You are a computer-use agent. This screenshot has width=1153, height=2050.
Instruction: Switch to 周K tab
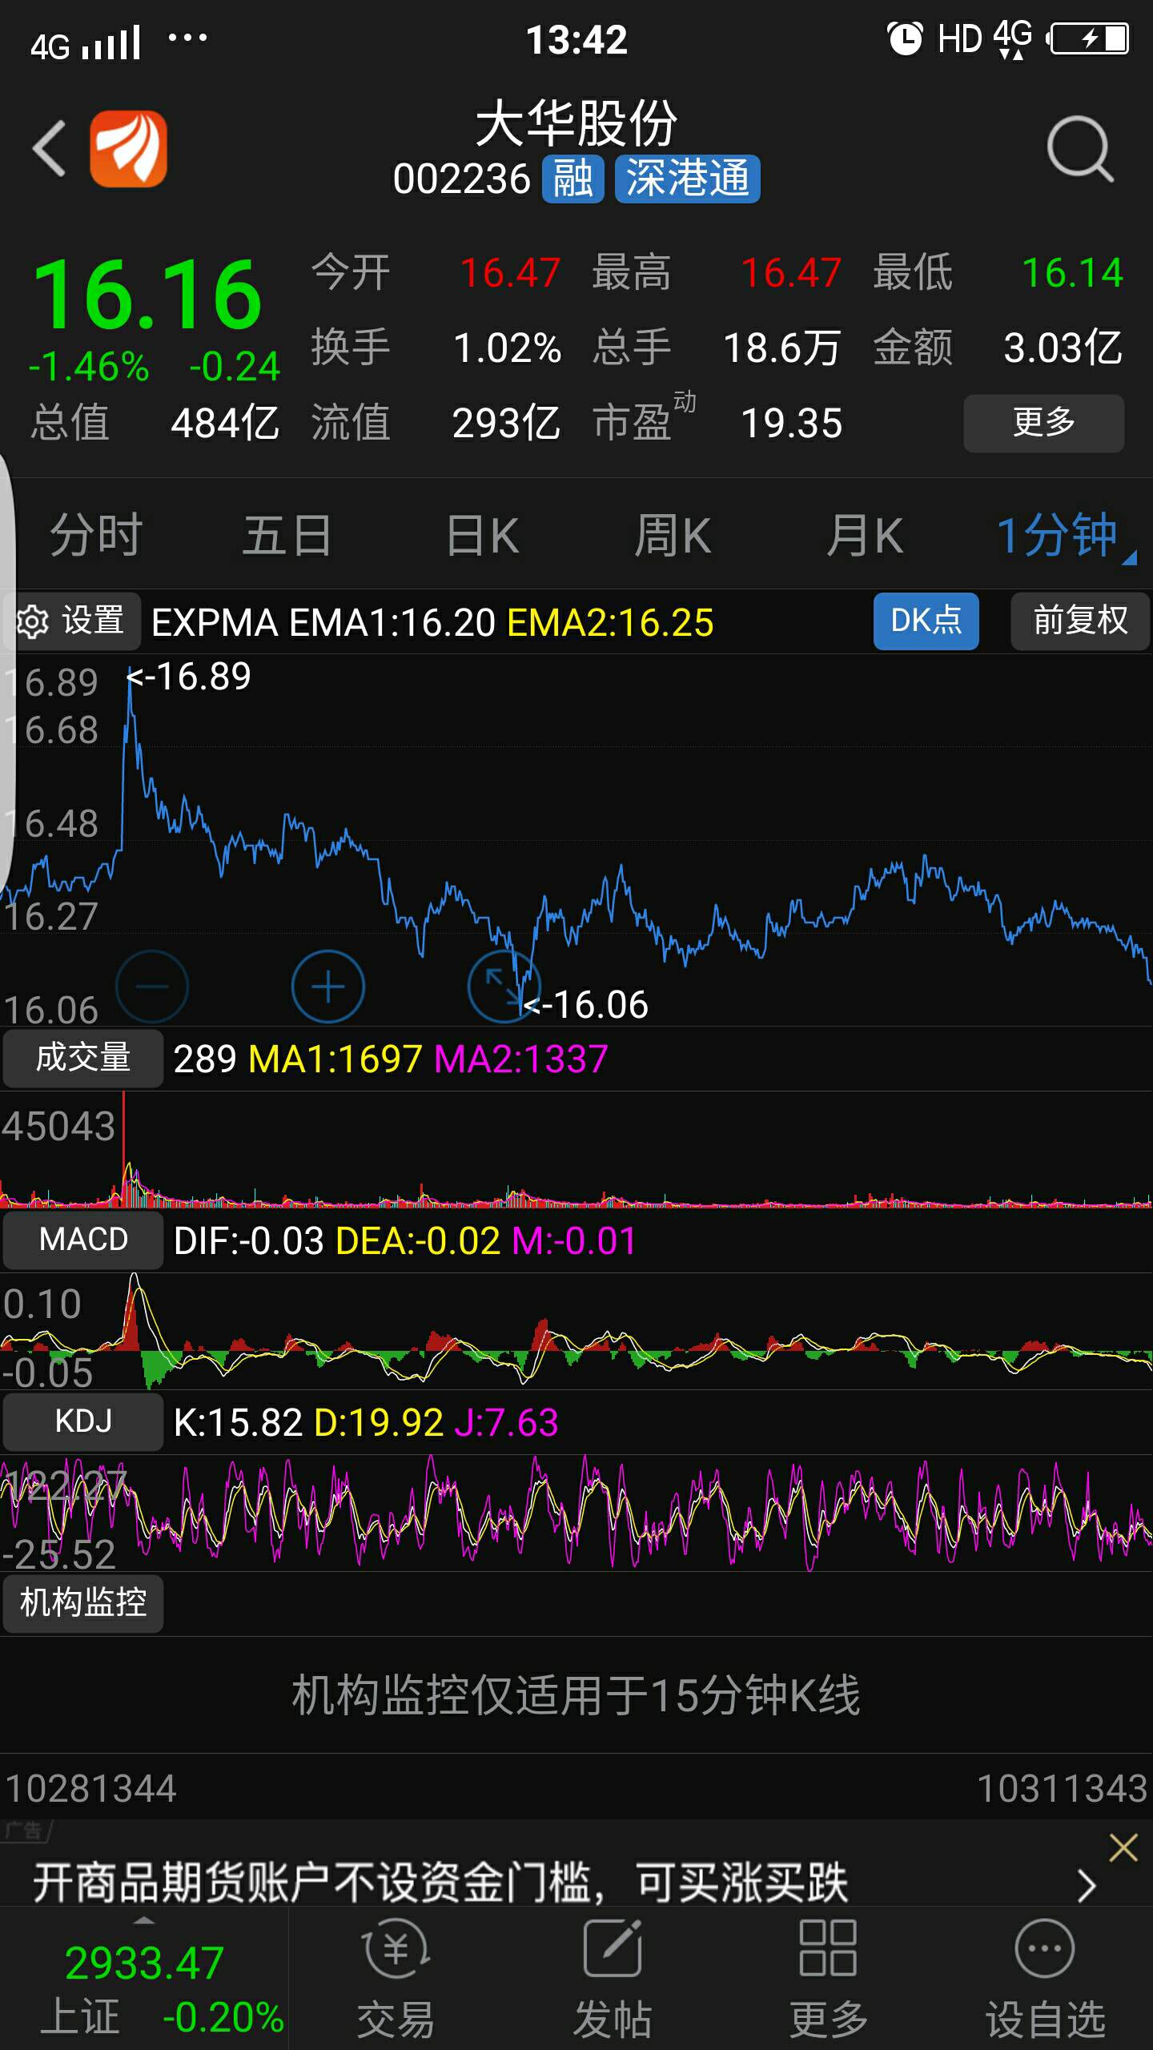pos(673,535)
